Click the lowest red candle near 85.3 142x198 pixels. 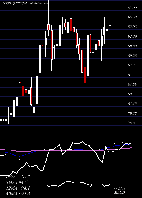pyautogui.click(x=85, y=75)
